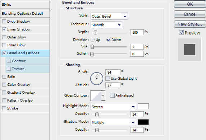The height and width of the screenshot is (140, 206).
Task: Open the Shadow Mode dropdown showing Multiply
Action: (113, 122)
